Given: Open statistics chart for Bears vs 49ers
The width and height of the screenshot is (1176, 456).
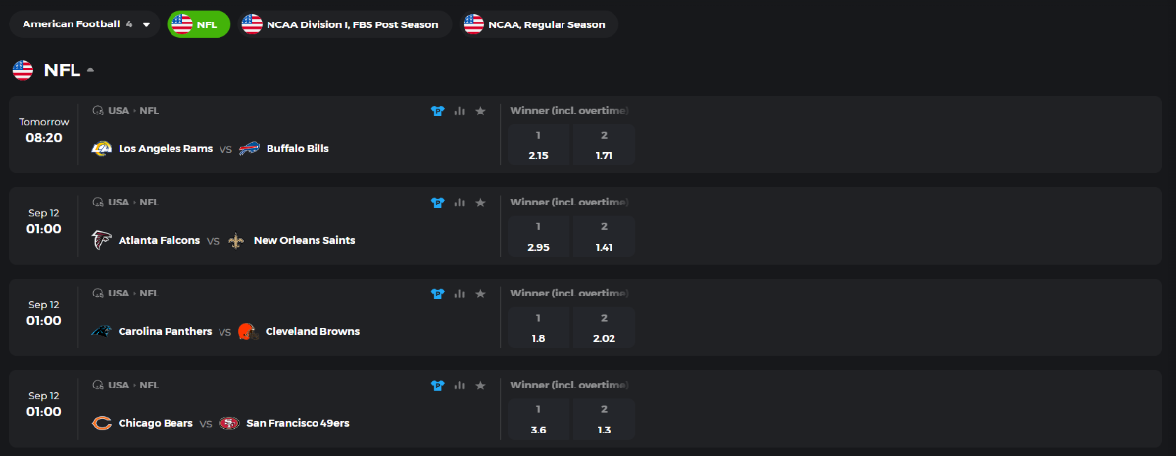Looking at the screenshot, I should pos(459,386).
